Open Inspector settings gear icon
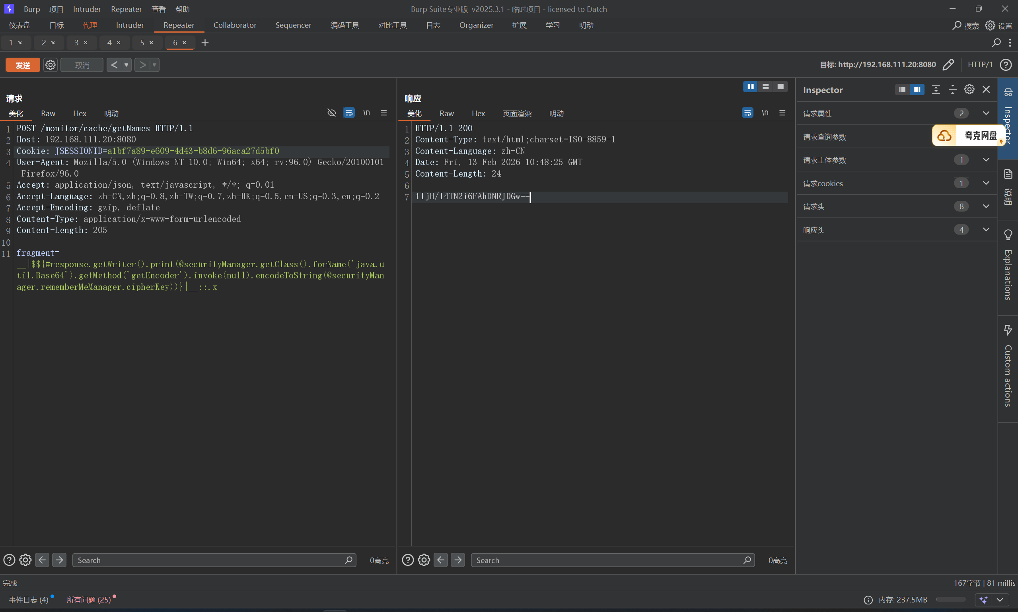Viewport: 1018px width, 612px height. pyautogui.click(x=969, y=89)
